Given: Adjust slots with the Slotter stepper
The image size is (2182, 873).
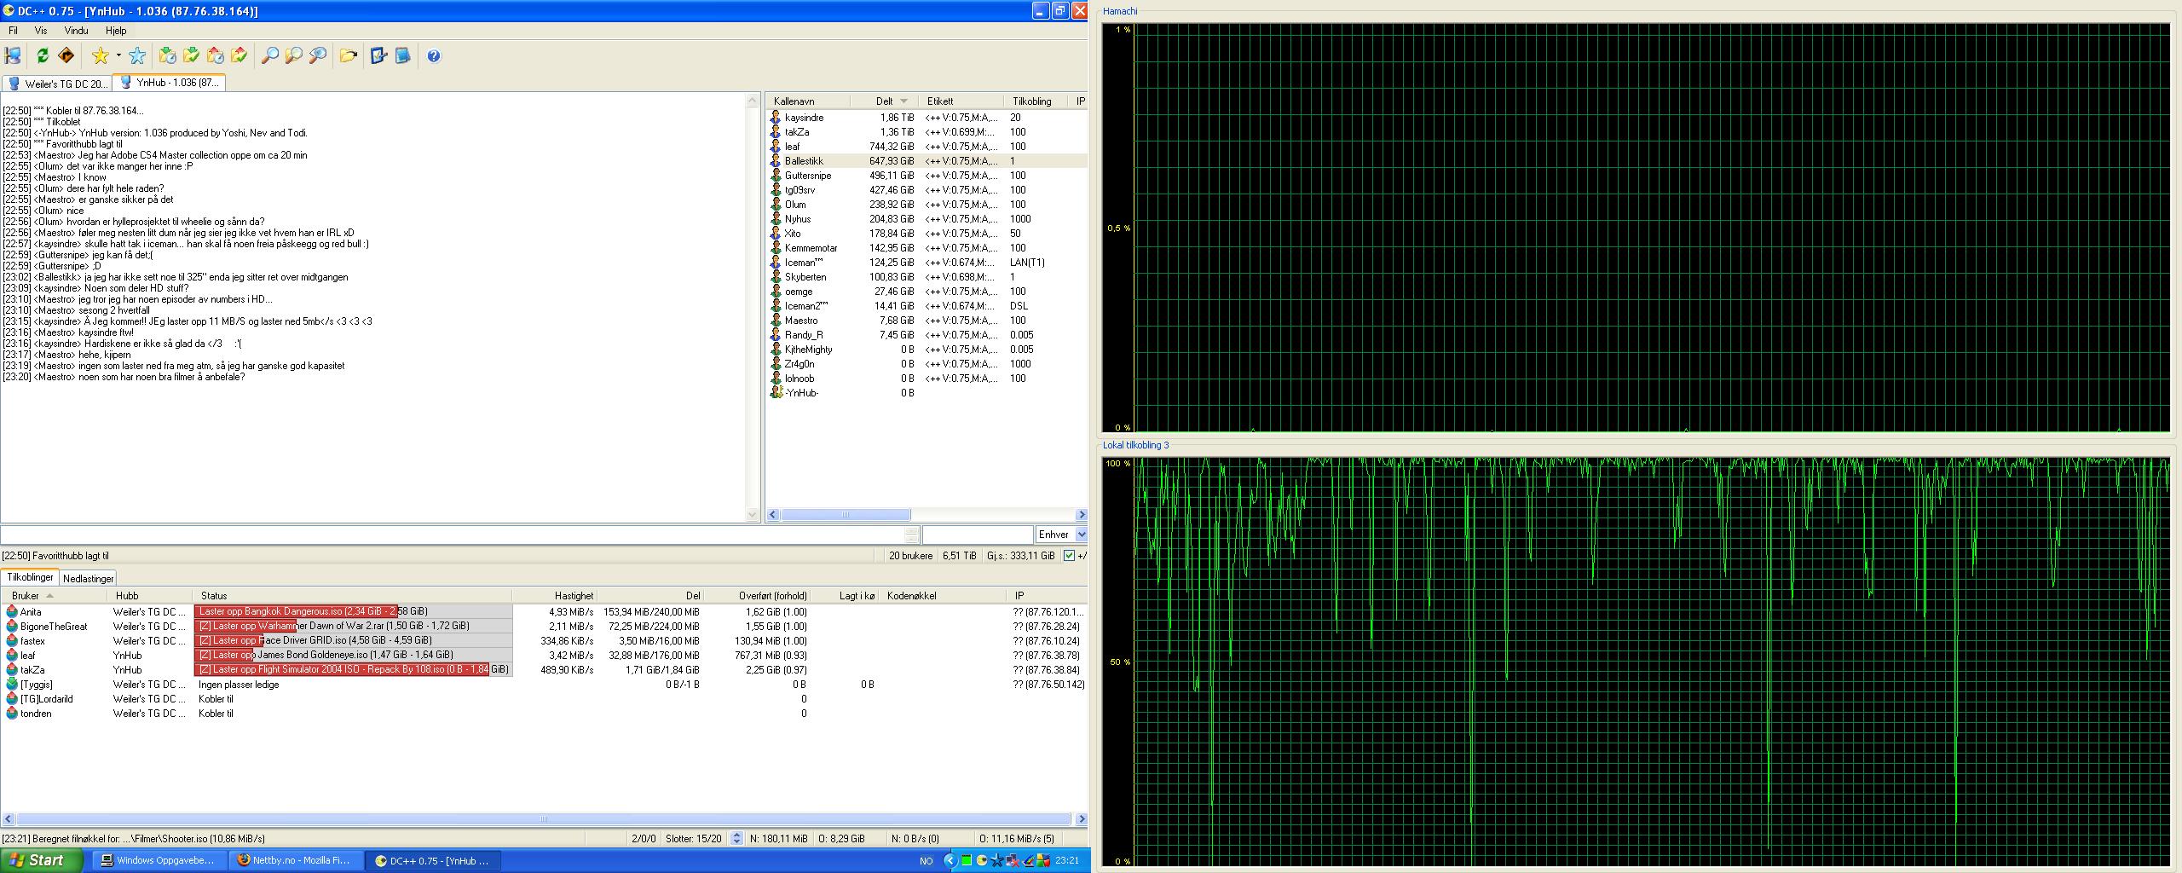Looking at the screenshot, I should pos(737,839).
